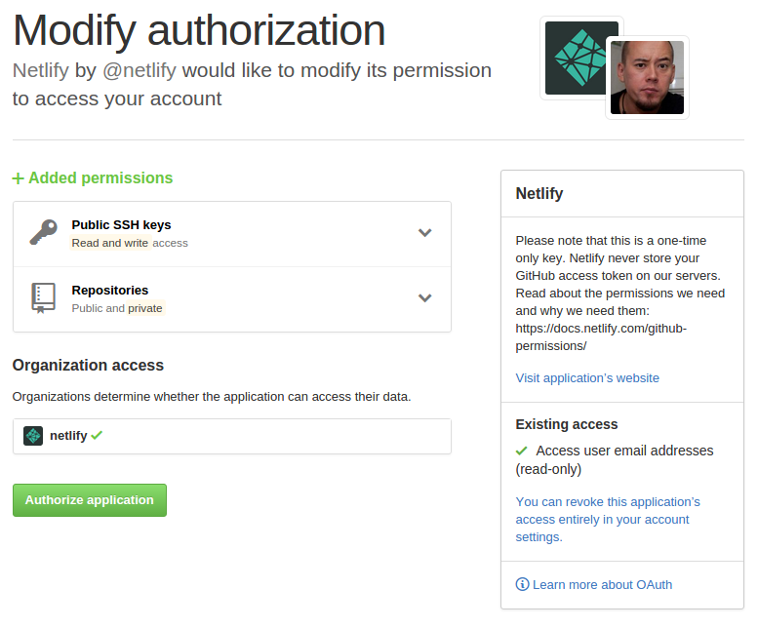
Task: Click the Added permissions heading
Action: pos(100,178)
